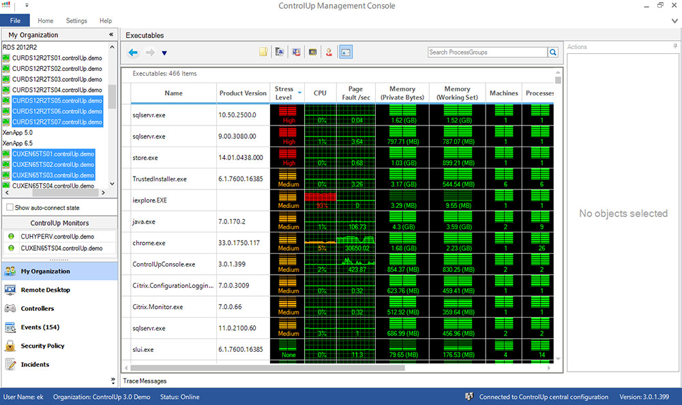Viewport: 682px width, 405px height.
Task: Select the iexplore.EXE row
Action: (x=342, y=200)
